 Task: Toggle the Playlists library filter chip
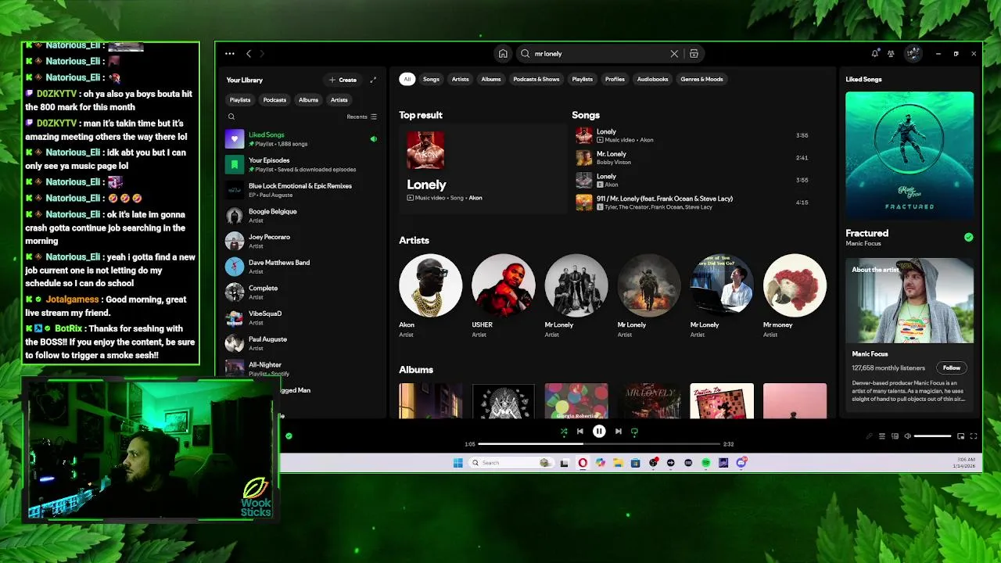click(x=240, y=100)
